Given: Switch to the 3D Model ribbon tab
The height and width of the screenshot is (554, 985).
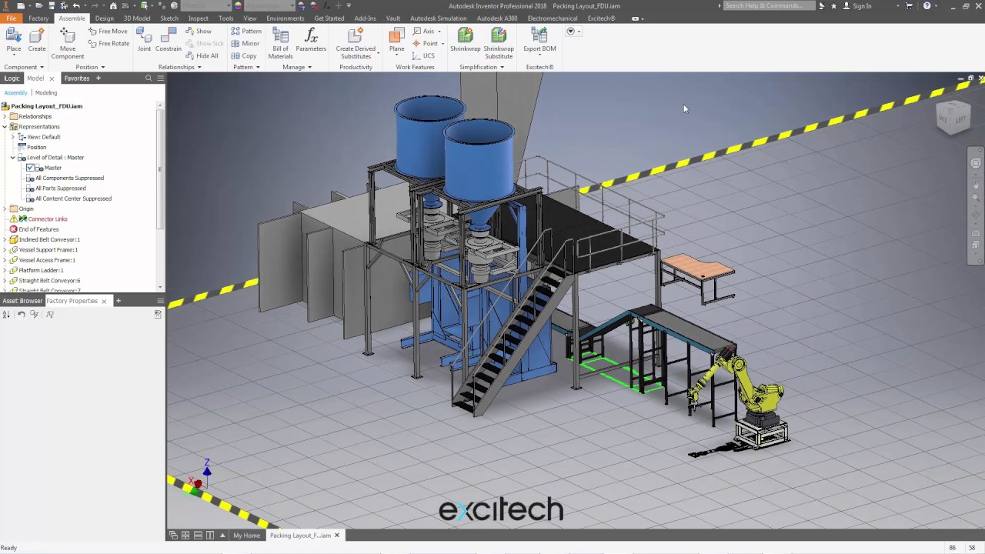Looking at the screenshot, I should (137, 18).
